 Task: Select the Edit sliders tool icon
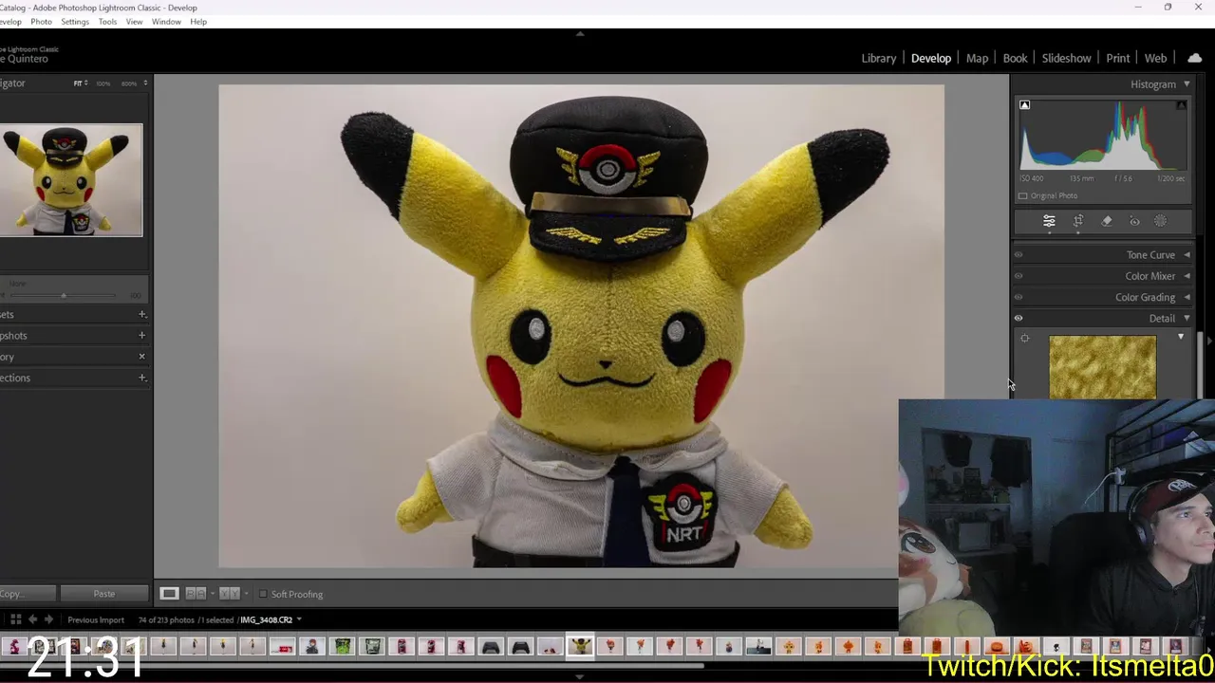(x=1049, y=221)
